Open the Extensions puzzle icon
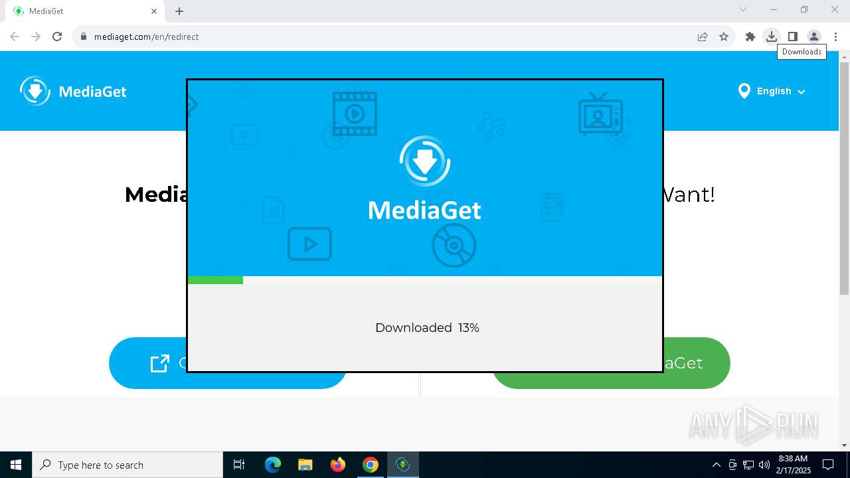The height and width of the screenshot is (478, 850). tap(750, 37)
